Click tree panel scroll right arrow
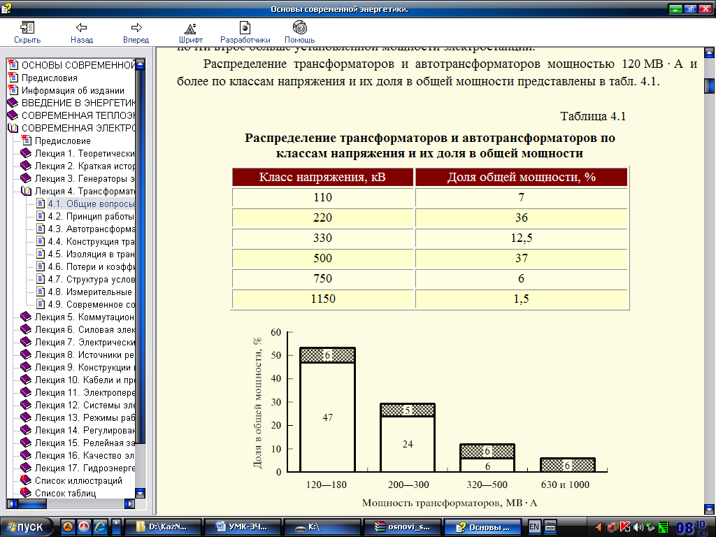Screen dimensions: 716x537 coord(129,503)
